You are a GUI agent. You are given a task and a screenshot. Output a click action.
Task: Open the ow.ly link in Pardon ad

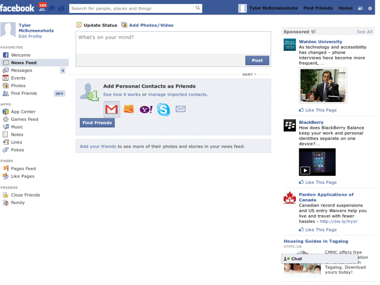click(339, 221)
